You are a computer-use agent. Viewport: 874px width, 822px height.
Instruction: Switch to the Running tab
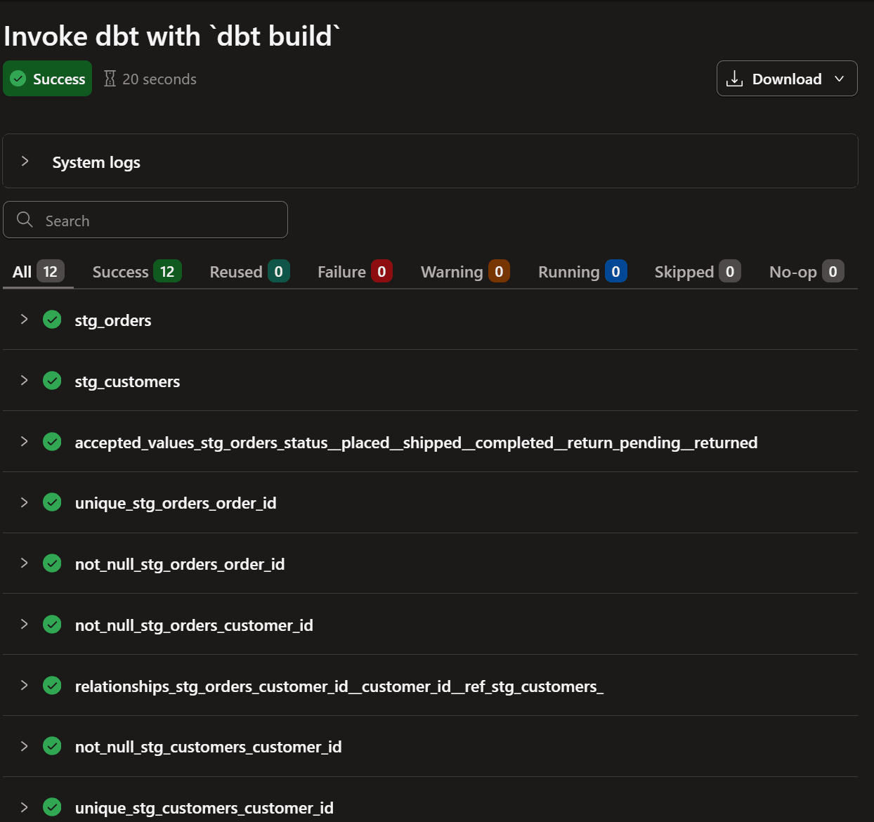pyautogui.click(x=582, y=272)
